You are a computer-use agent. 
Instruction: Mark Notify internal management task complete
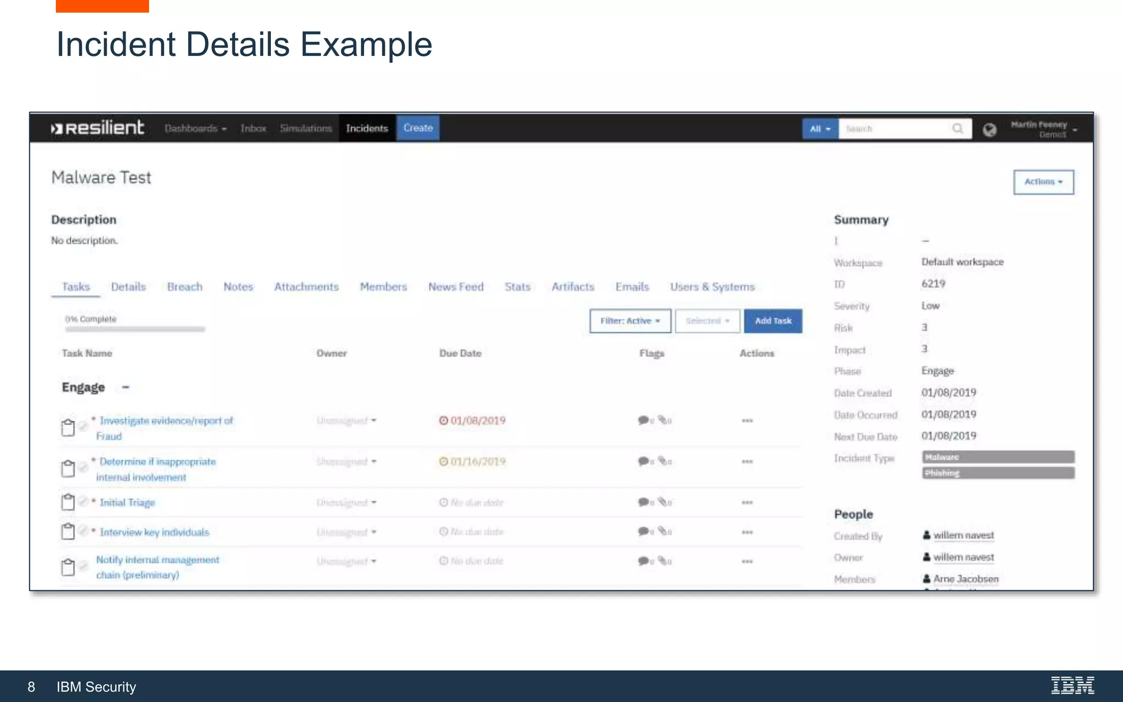click(83, 565)
